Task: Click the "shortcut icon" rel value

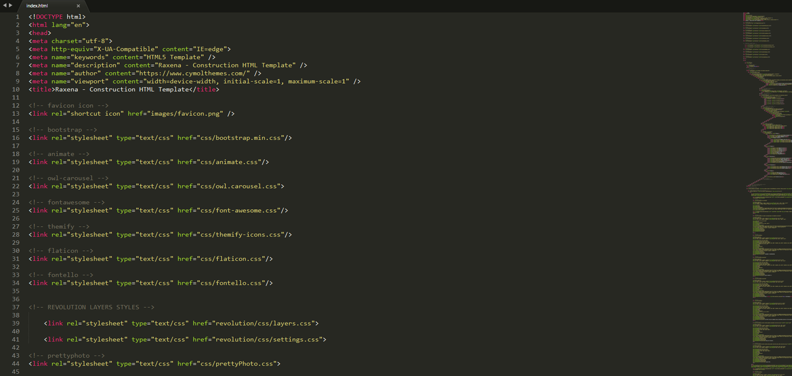Action: pos(95,114)
